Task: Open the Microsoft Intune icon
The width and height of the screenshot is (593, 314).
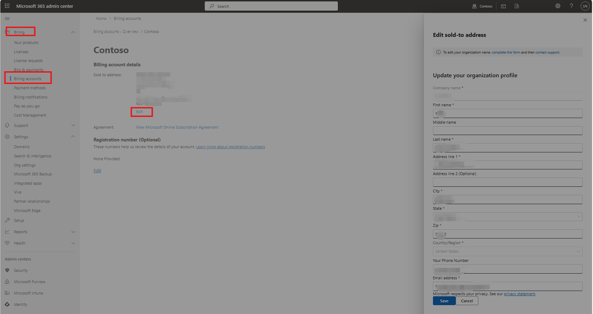Action: point(7,293)
